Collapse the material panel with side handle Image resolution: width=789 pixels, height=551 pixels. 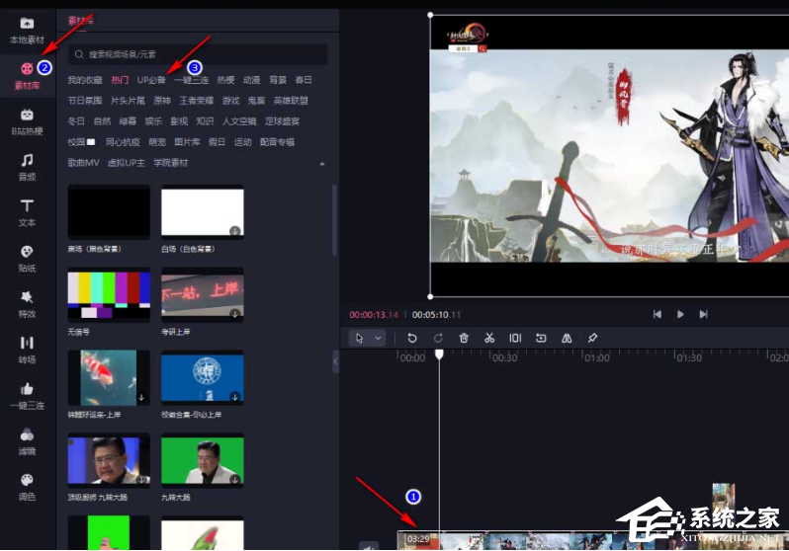click(334, 362)
